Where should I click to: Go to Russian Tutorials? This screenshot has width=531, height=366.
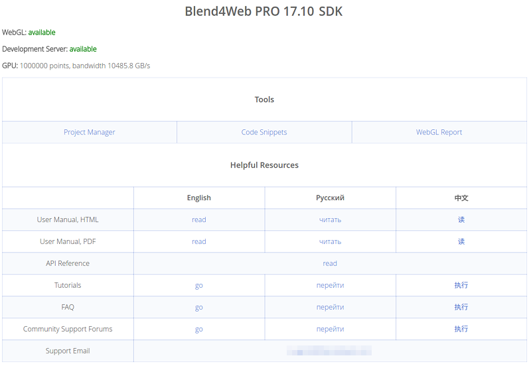pyautogui.click(x=330, y=285)
